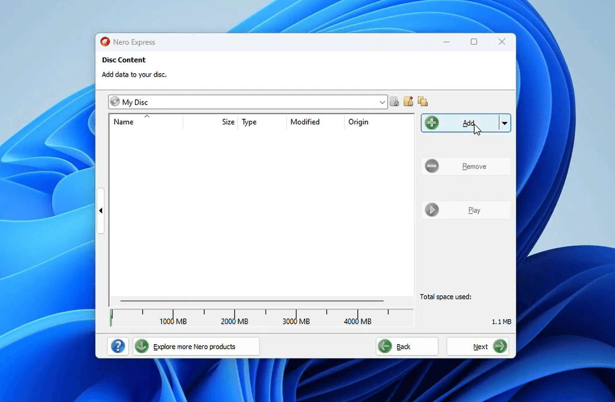Viewport: 615px width, 402px height.
Task: Go Back to the previous step
Action: point(407,346)
